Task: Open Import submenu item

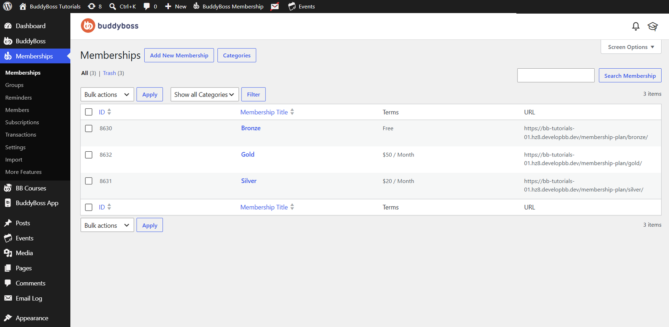Action: 14,160
